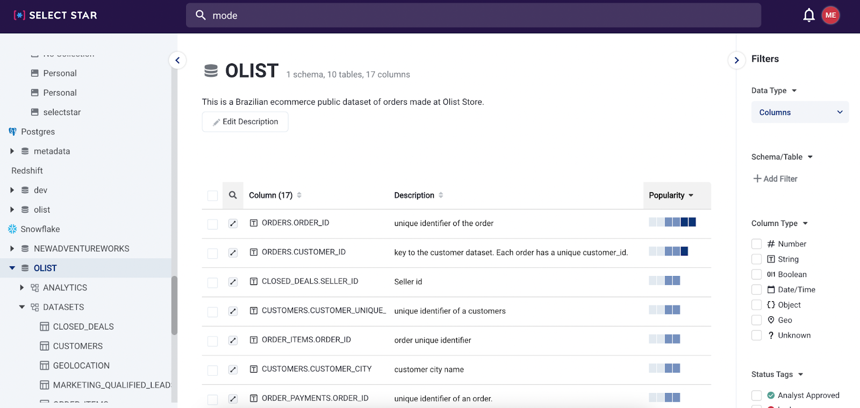Image resolution: width=860 pixels, height=408 pixels.
Task: Select the first Personal collection
Action: [60, 73]
